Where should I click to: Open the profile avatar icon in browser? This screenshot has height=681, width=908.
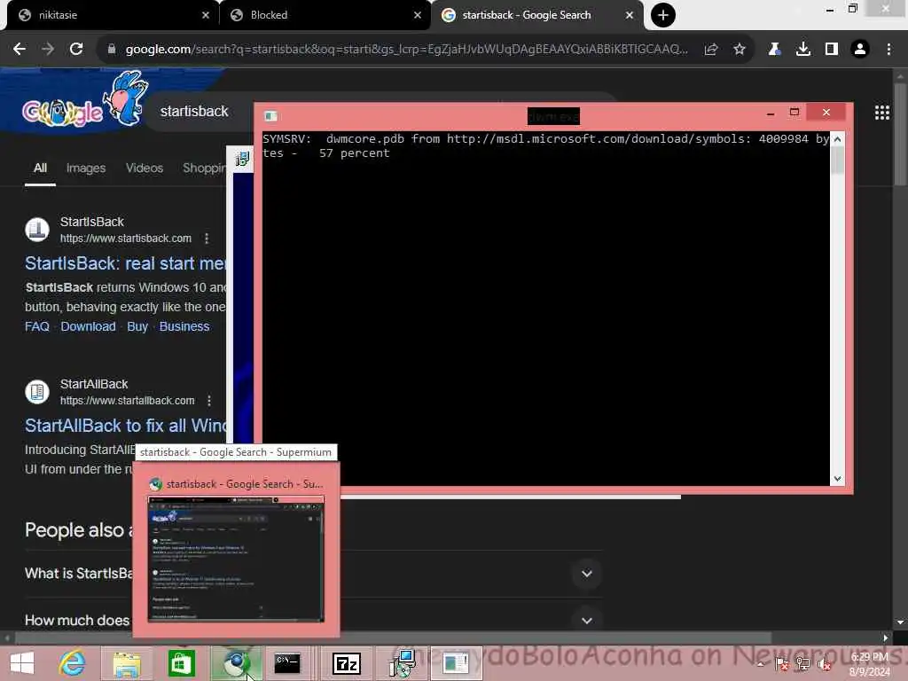click(860, 50)
